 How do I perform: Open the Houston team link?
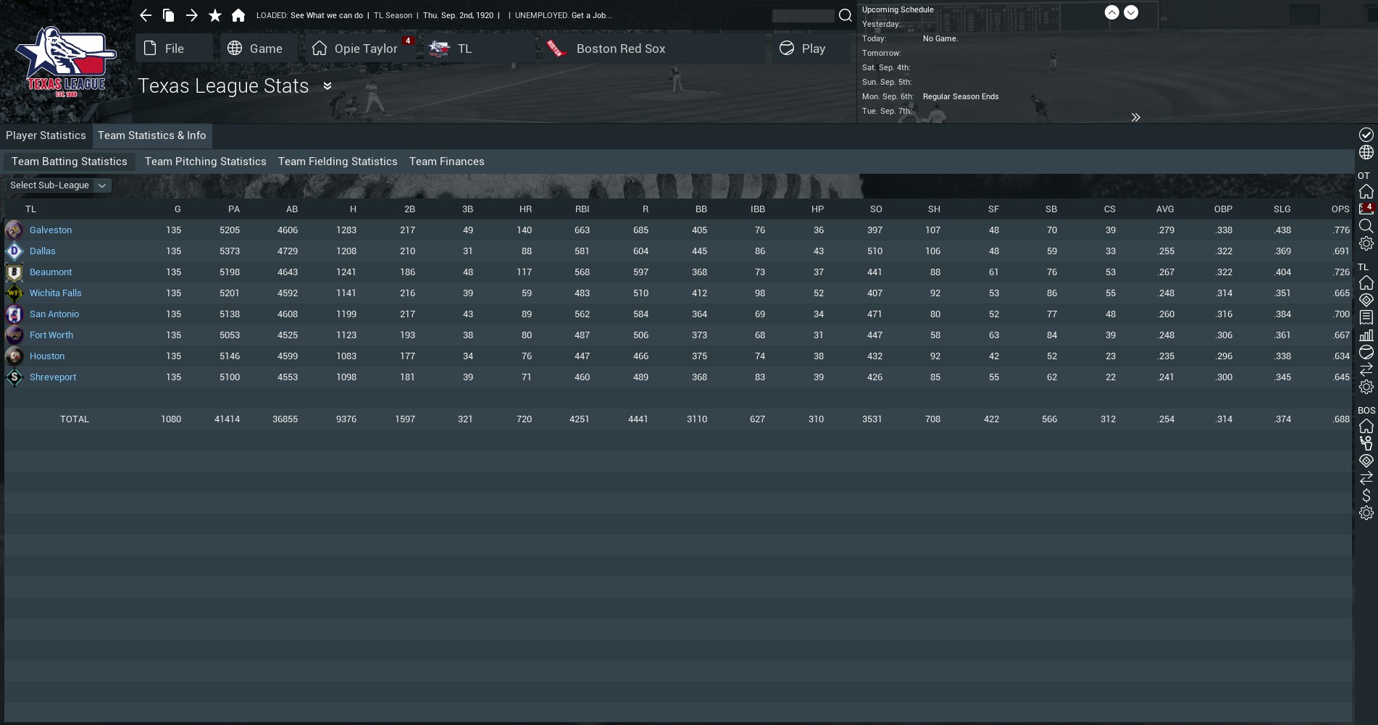pos(47,356)
